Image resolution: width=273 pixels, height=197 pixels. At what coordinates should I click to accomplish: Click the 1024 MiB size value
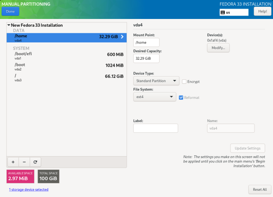click(114, 66)
